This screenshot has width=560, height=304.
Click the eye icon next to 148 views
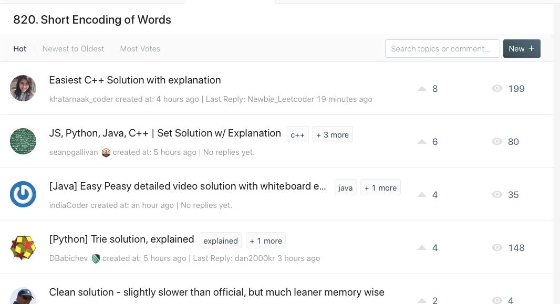pyautogui.click(x=497, y=248)
